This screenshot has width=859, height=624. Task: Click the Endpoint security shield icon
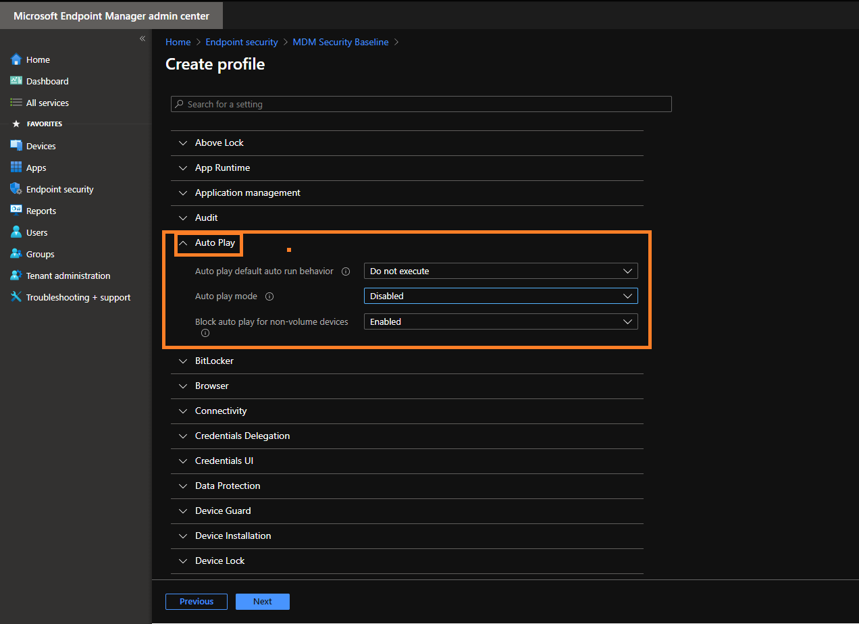pos(16,189)
